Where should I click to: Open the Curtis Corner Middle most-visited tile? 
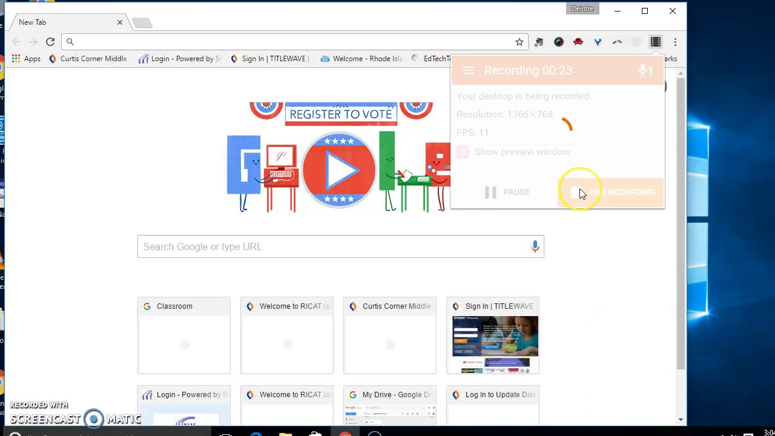(x=390, y=335)
